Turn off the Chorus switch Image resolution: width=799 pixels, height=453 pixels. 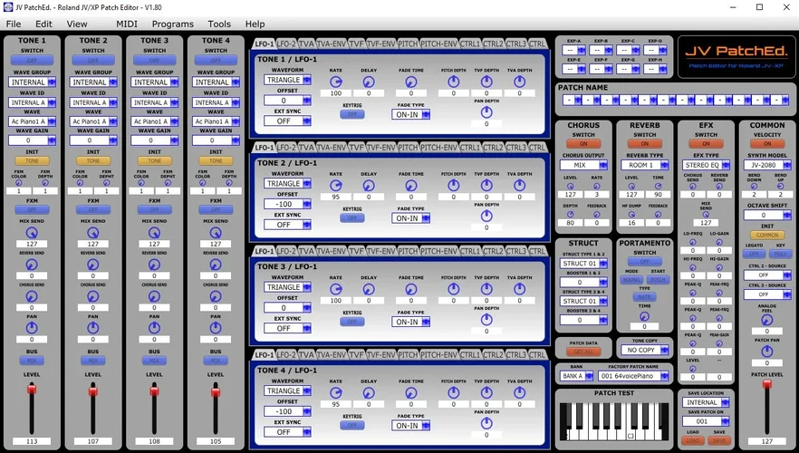click(582, 144)
